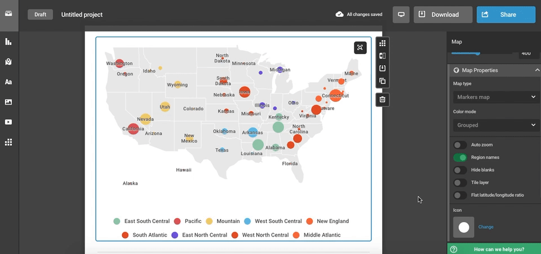Click the Change icon link
Screen dimensions: 541x254
click(x=486, y=227)
